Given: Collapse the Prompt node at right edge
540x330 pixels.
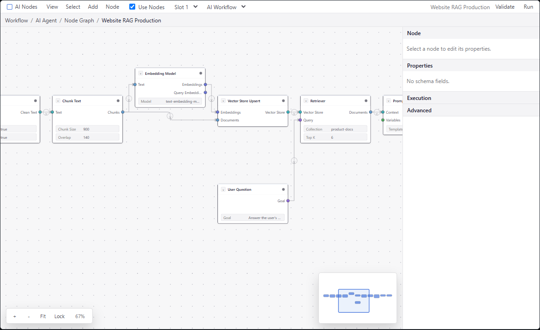Looking at the screenshot, I should [389, 101].
